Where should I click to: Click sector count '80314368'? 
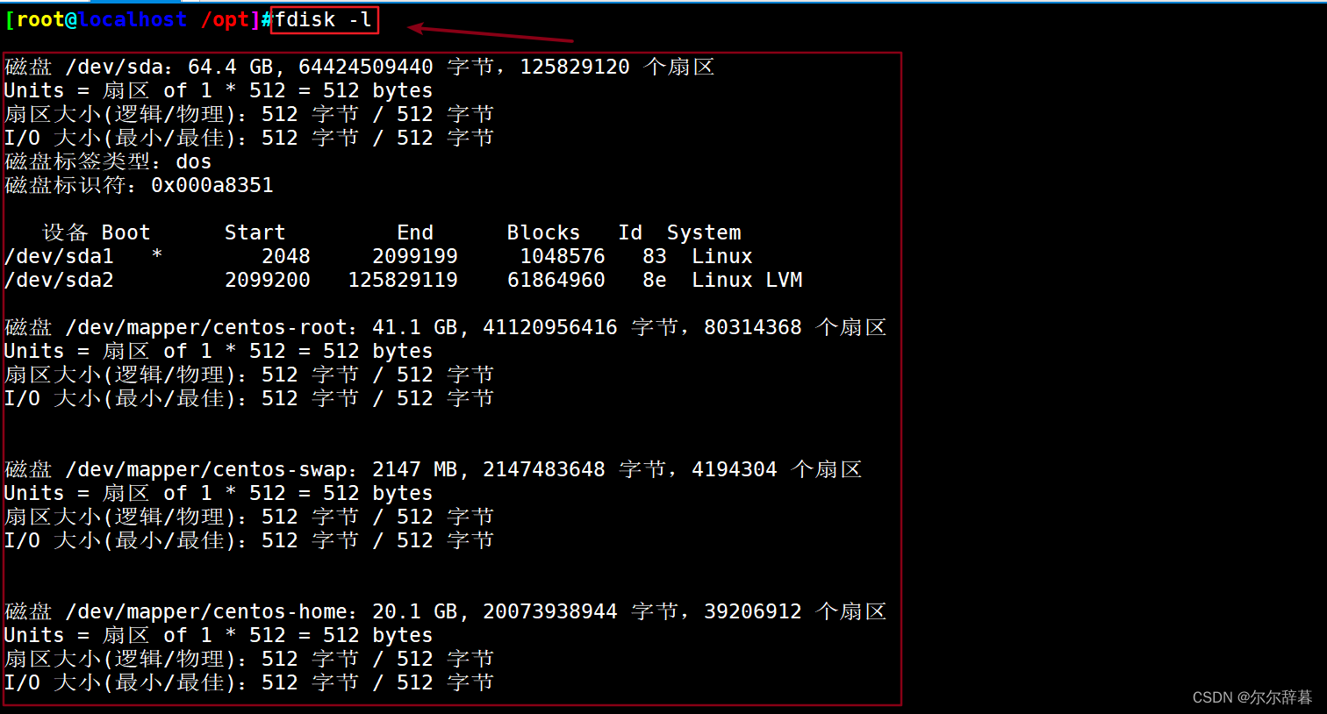tap(753, 327)
